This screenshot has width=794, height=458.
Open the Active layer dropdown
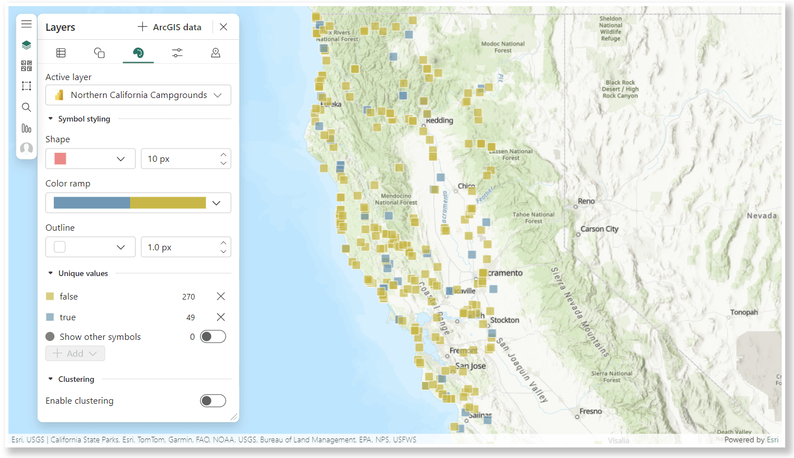(138, 95)
